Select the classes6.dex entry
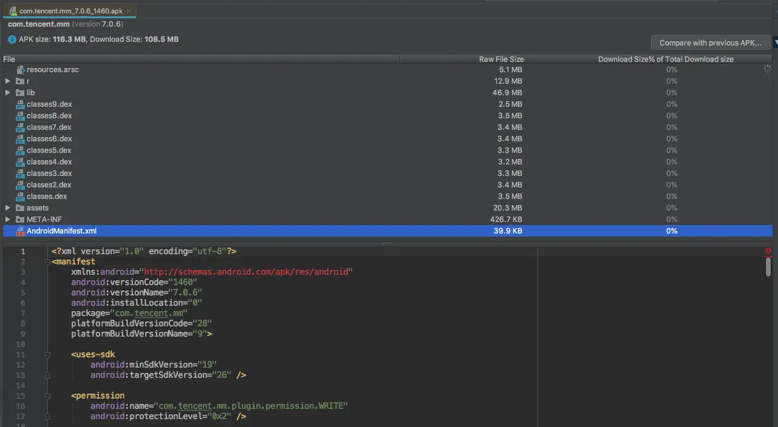This screenshot has height=427, width=778. pos(49,139)
